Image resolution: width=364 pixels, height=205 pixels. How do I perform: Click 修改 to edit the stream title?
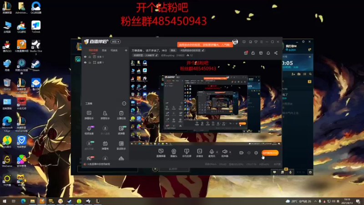pos(173,51)
